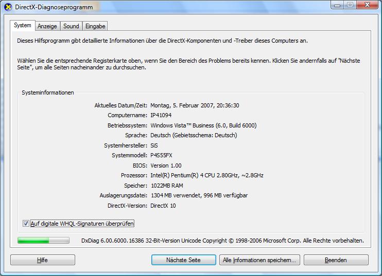Click the Windows Vista Business operating system text

tap(203, 125)
